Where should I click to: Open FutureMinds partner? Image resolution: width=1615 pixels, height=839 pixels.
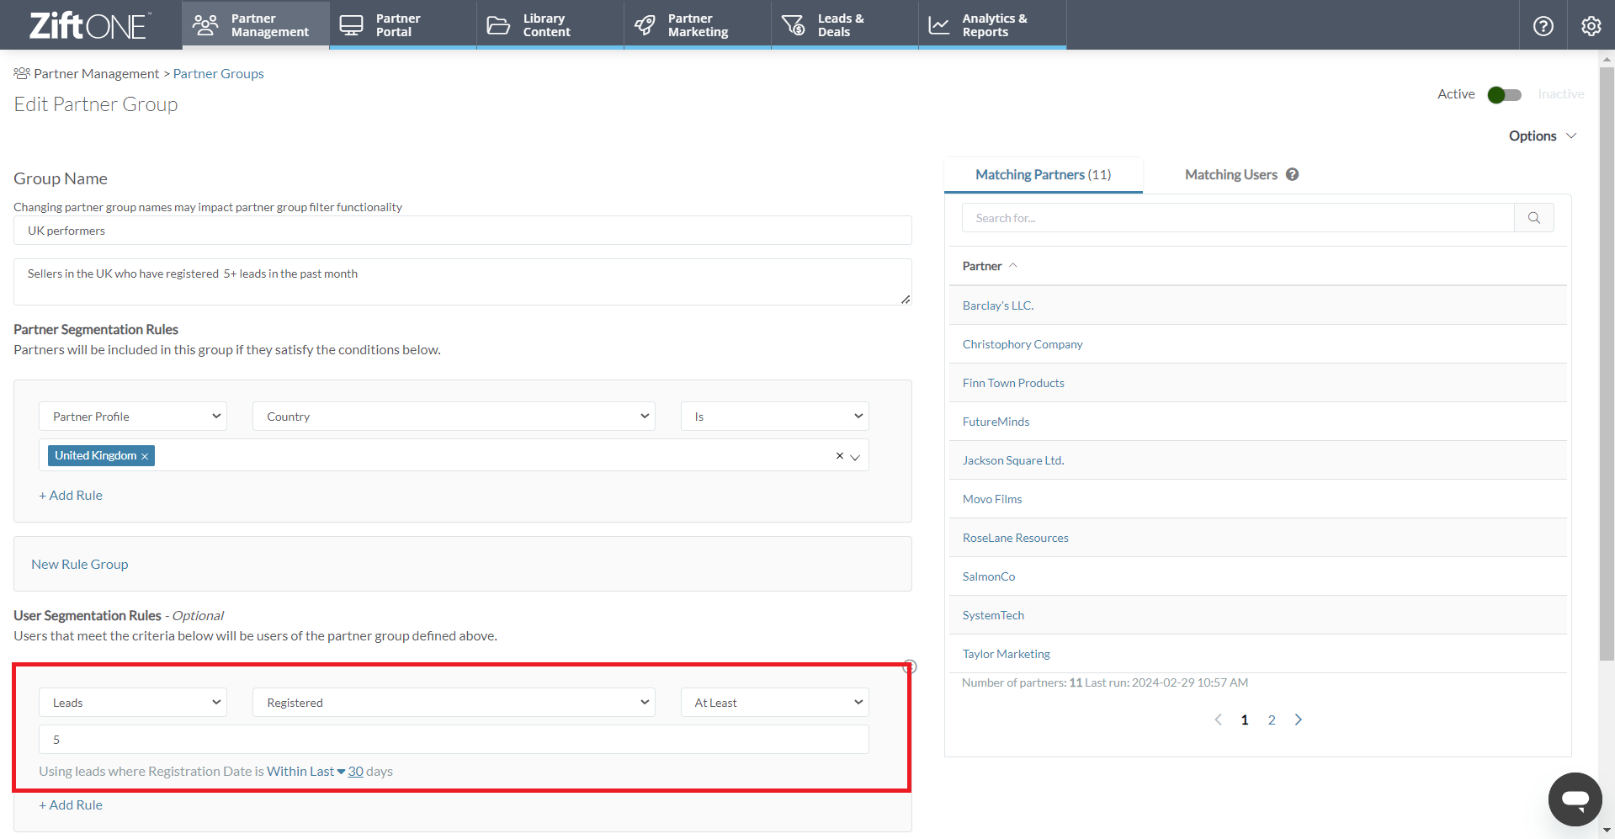(x=996, y=422)
